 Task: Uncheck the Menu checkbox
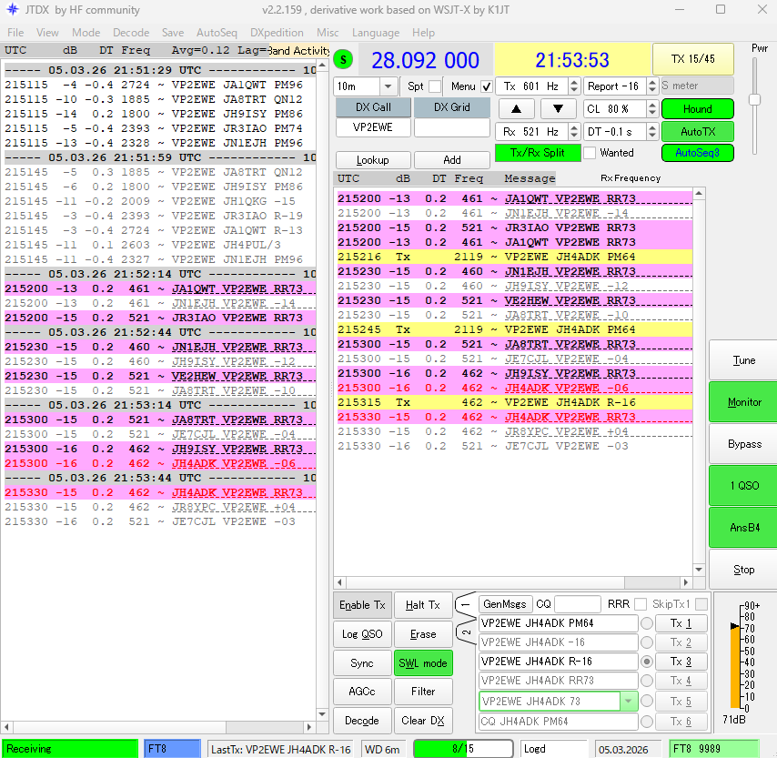486,86
